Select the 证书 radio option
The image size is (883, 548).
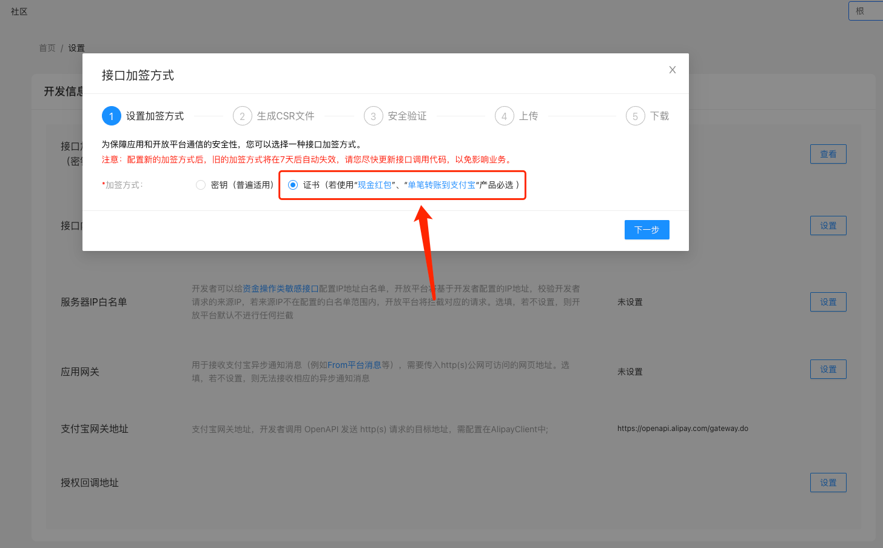(x=293, y=185)
